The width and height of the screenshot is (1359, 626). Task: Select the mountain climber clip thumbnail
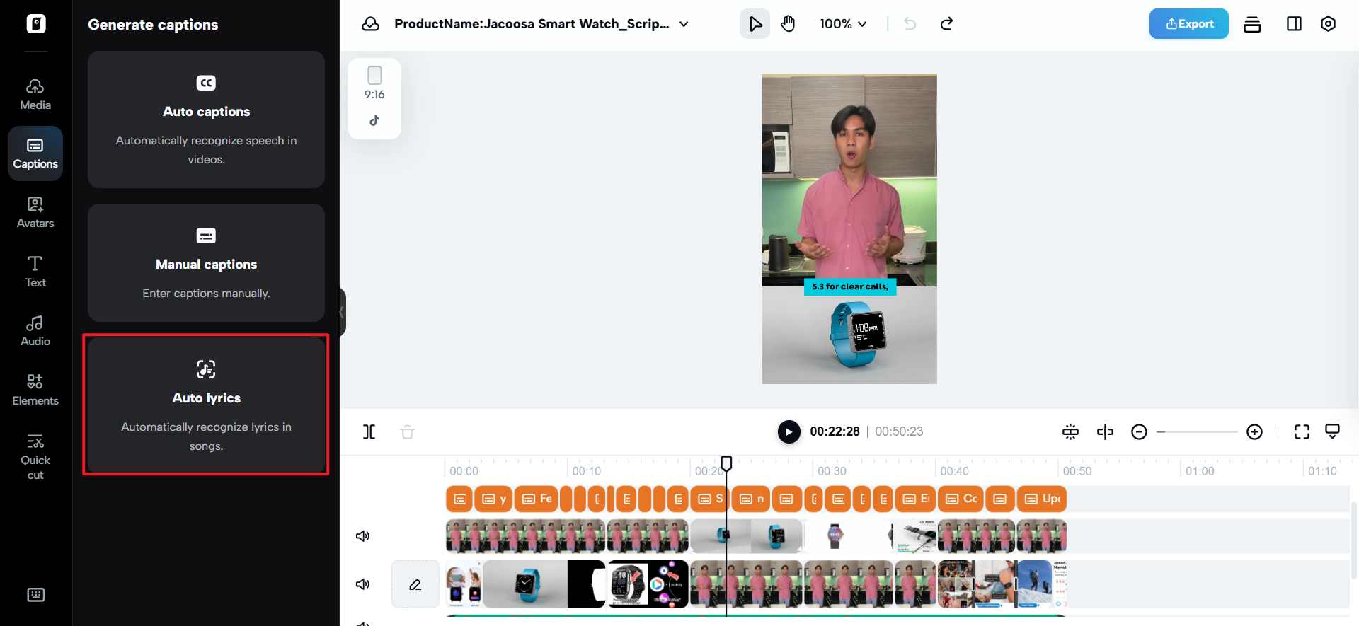(x=1034, y=584)
